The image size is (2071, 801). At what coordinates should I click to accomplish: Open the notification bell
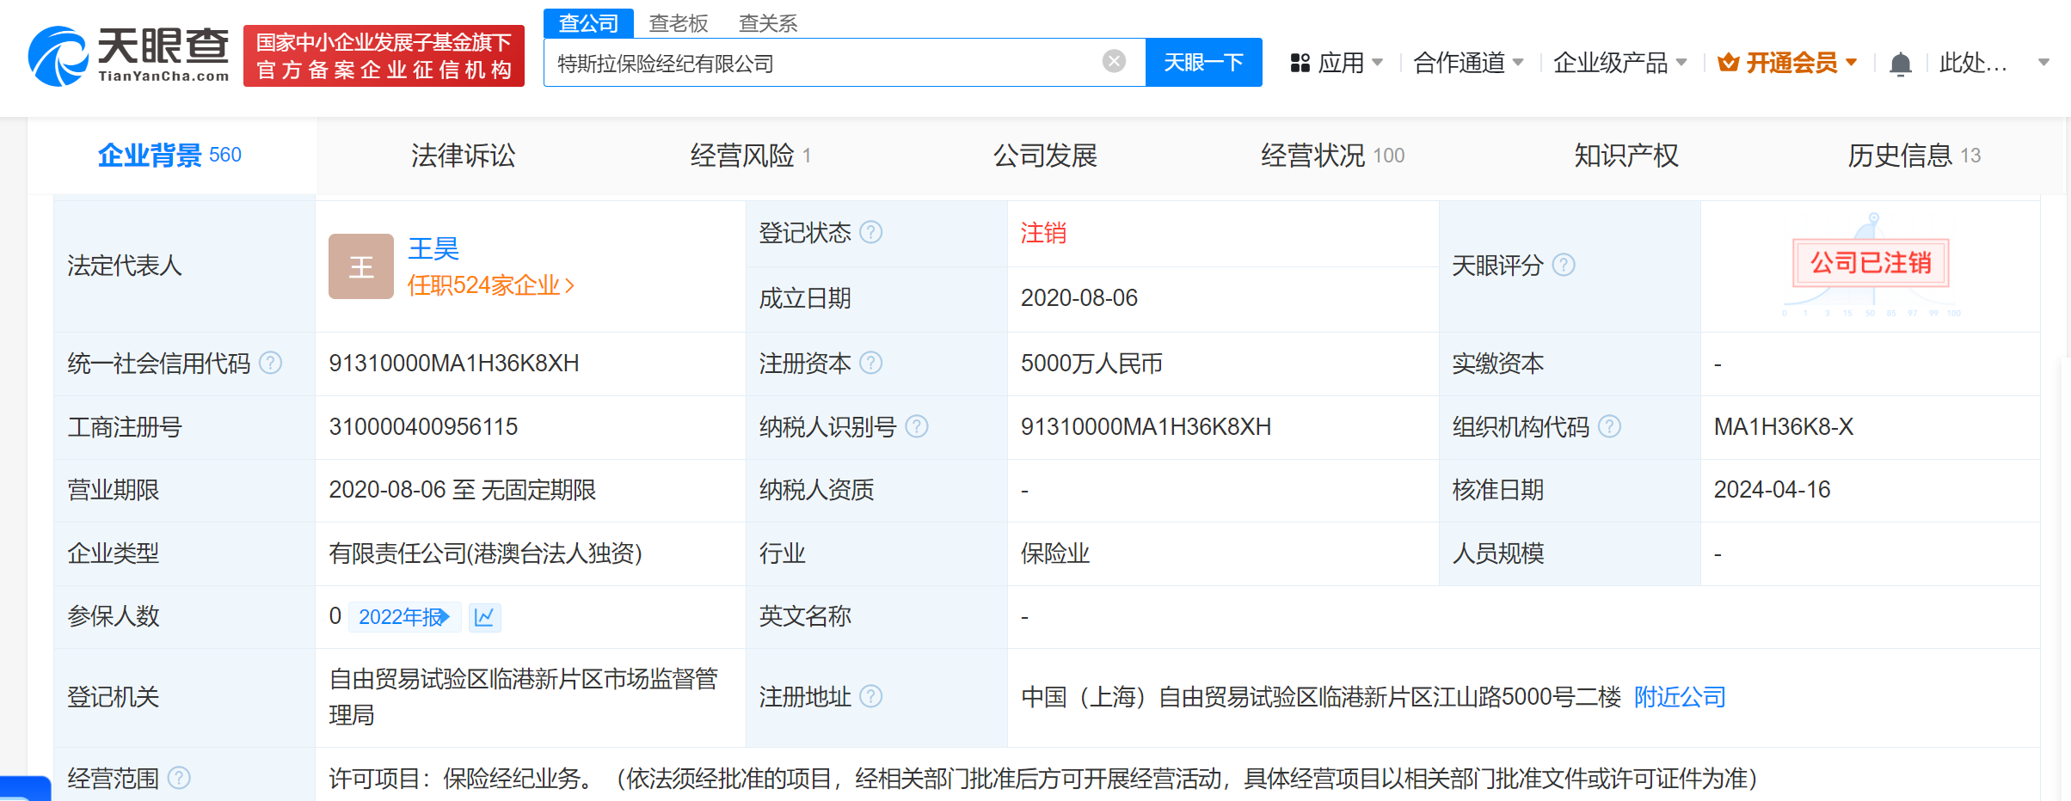coord(1900,64)
